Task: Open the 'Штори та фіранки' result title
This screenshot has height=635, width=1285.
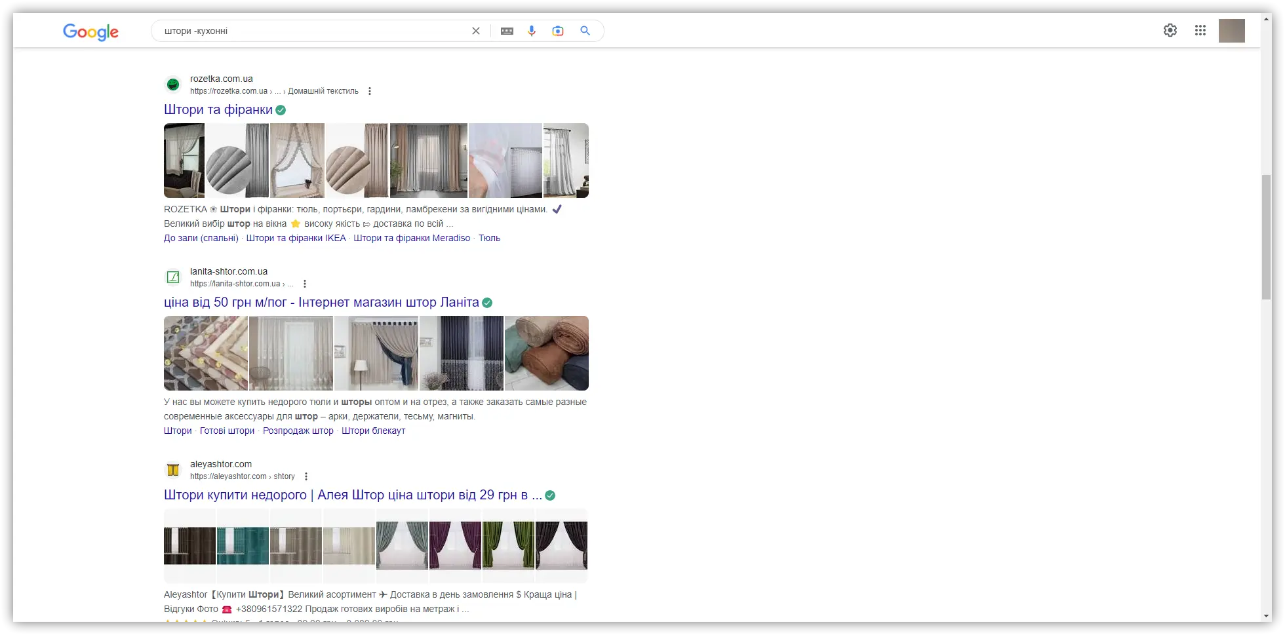Action: coord(218,109)
